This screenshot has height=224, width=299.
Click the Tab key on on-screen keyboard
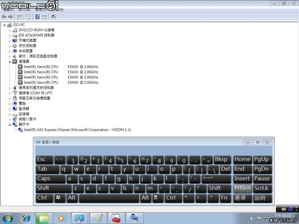click(48, 169)
